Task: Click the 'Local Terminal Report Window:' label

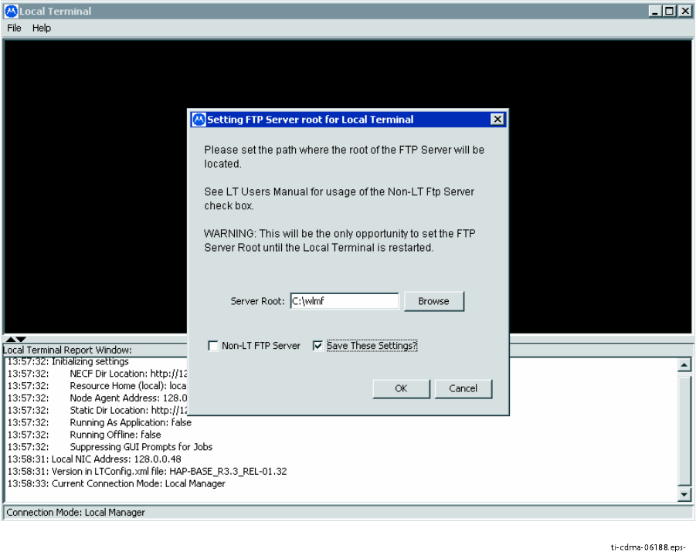Action: pyautogui.click(x=67, y=350)
